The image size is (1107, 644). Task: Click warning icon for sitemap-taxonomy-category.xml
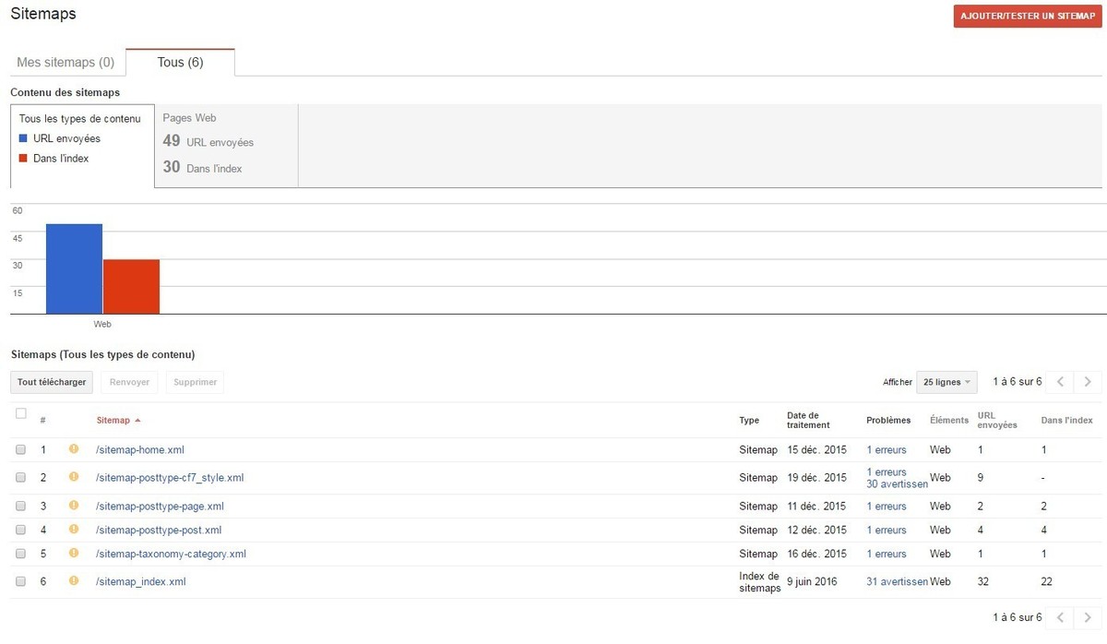[x=74, y=554]
